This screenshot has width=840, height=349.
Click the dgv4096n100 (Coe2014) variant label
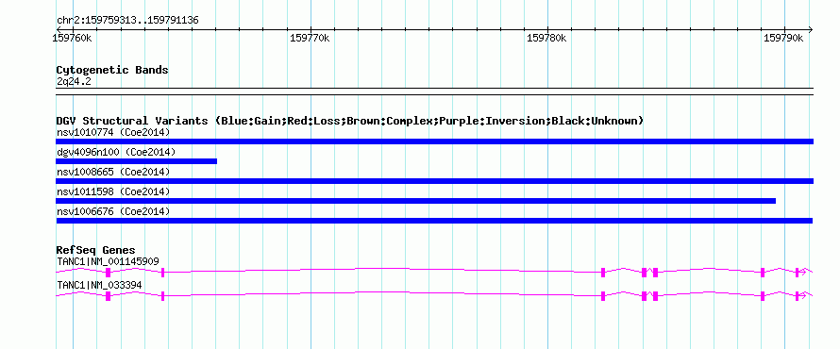116,152
